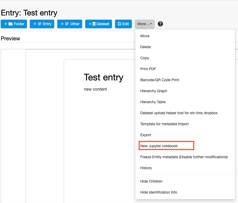Click the 'Entry: Test entry' page title
The image size is (238, 203).
click(x=29, y=13)
